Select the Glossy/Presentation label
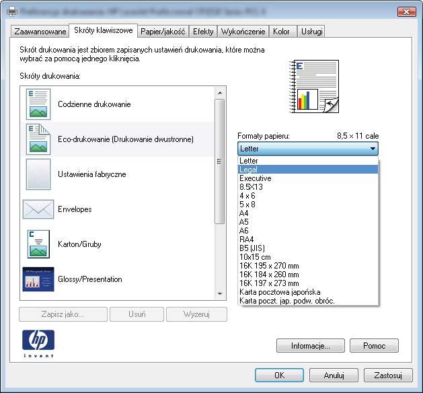Screen dimensions: 423x393 (90, 279)
